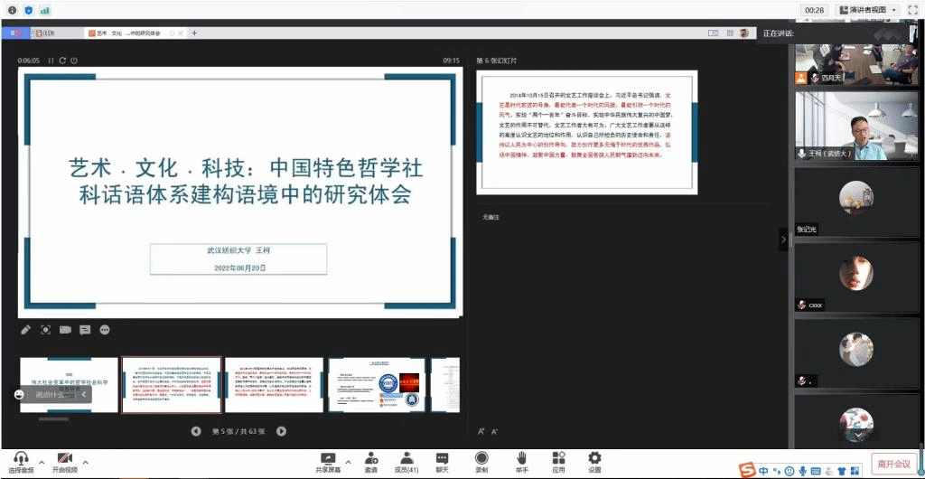Screen dimensions: 925x479
Task: Select the fourth slide thumbnail with logos
Action: [x=375, y=385]
